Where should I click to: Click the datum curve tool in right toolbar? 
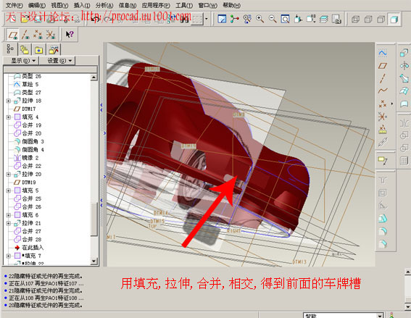tap(383, 91)
